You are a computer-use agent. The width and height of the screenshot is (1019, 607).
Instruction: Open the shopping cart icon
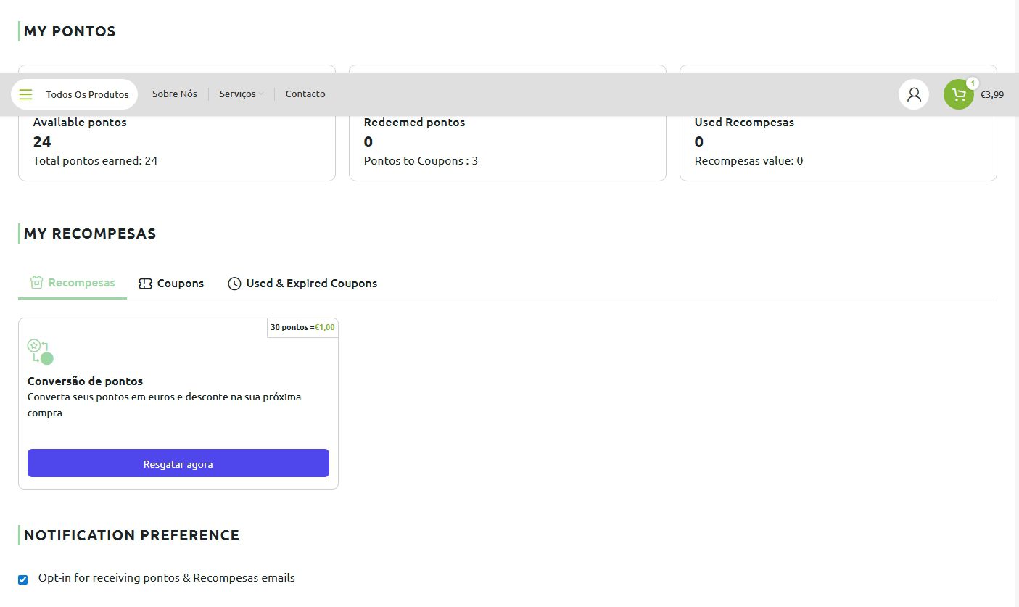click(x=959, y=94)
